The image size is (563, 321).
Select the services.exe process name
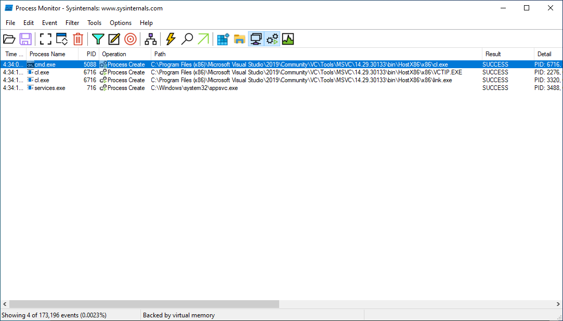[50, 88]
